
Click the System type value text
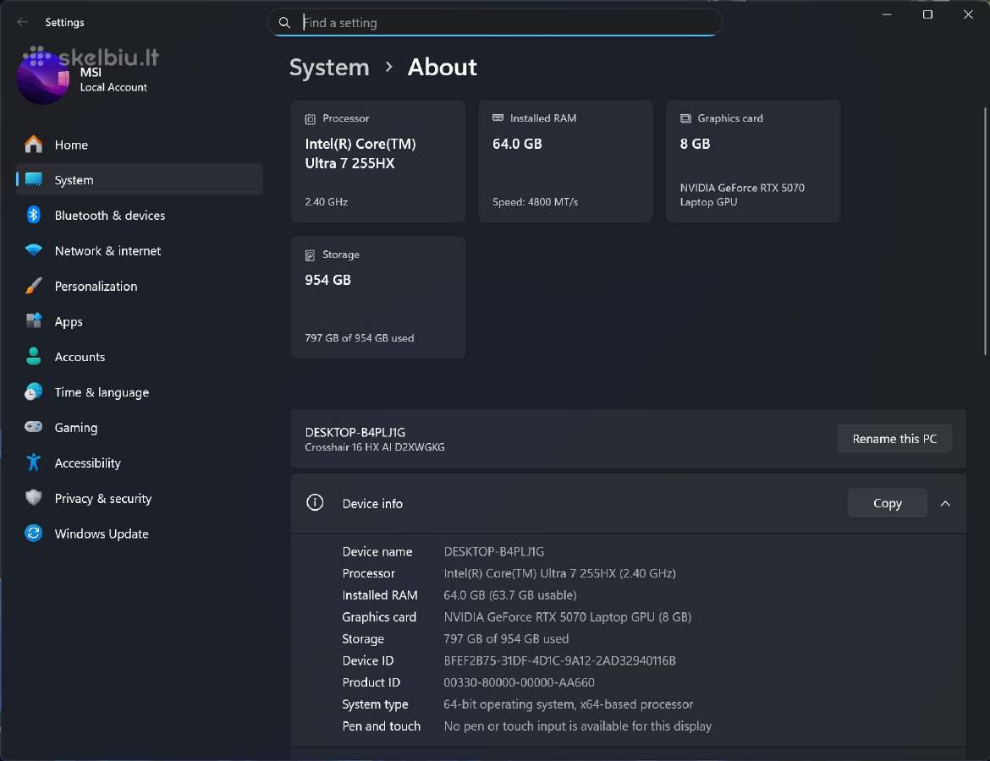click(569, 704)
